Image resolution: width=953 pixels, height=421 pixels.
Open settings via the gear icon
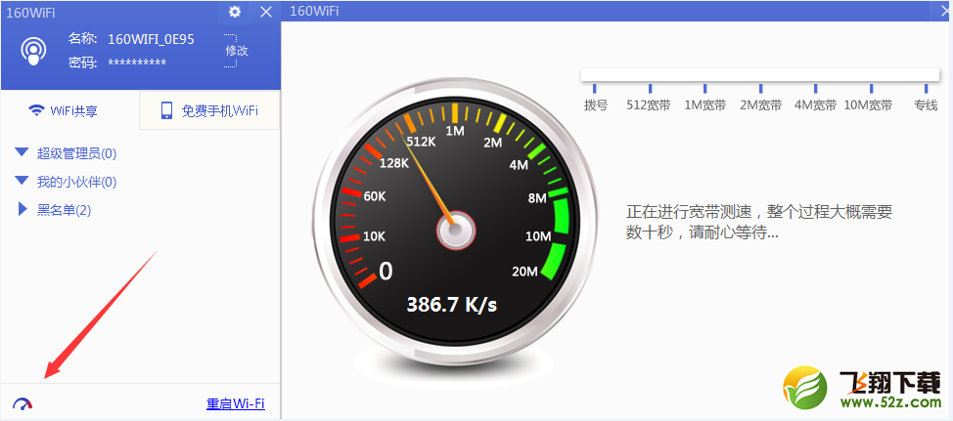(235, 12)
